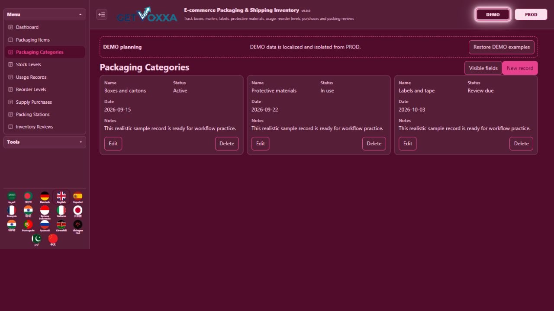The image size is (554, 311).
Task: Delete the Labels and tape record
Action: pos(521,144)
